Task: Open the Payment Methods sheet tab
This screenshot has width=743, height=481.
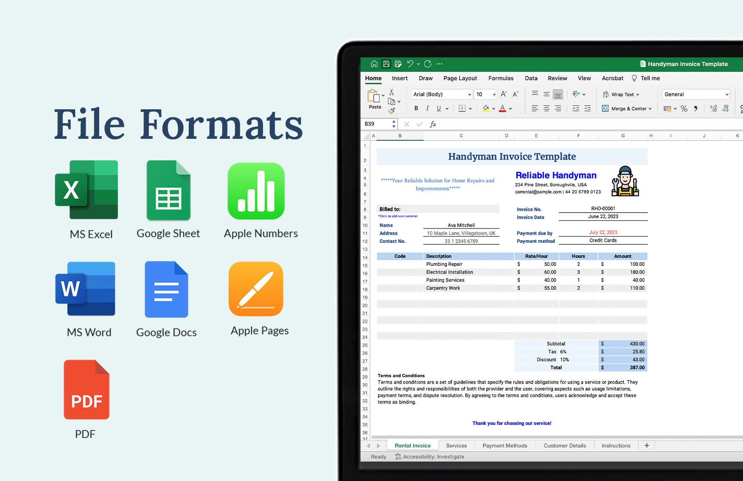Action: point(505,446)
